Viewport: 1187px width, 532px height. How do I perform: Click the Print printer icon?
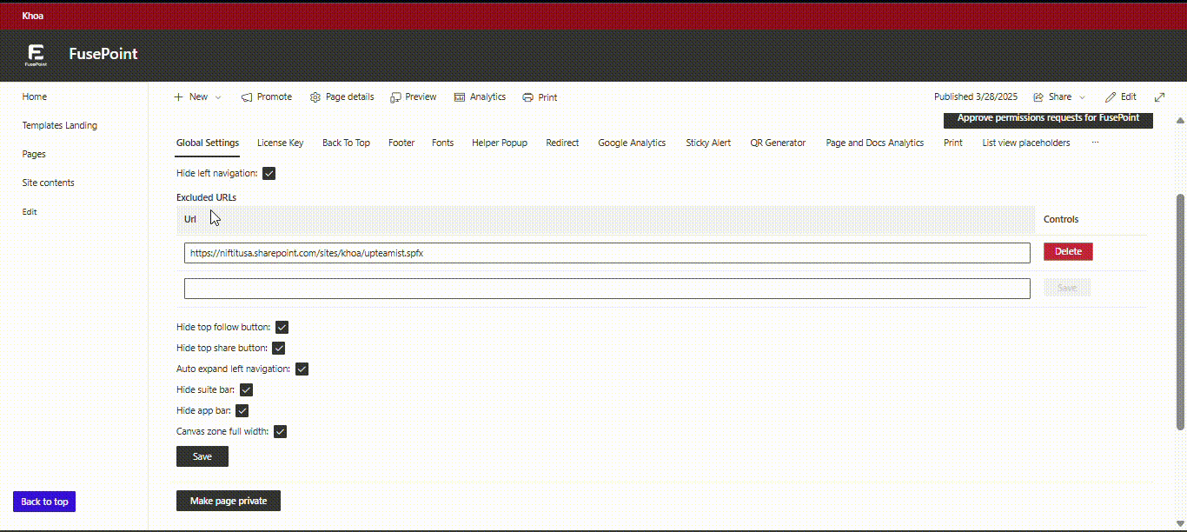click(x=527, y=97)
